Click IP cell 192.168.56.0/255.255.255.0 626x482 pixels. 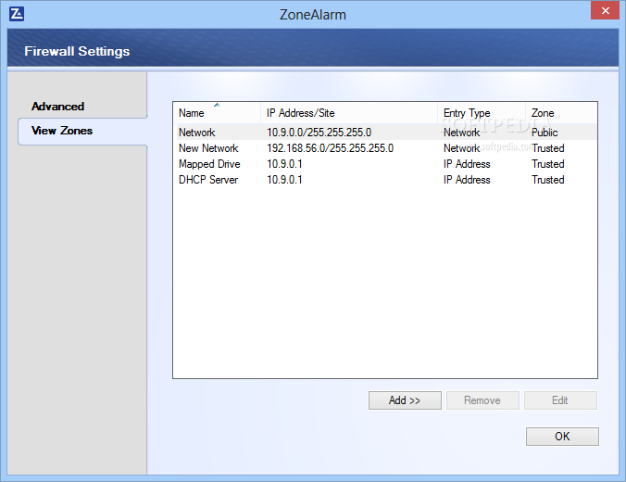pyautogui.click(x=331, y=148)
